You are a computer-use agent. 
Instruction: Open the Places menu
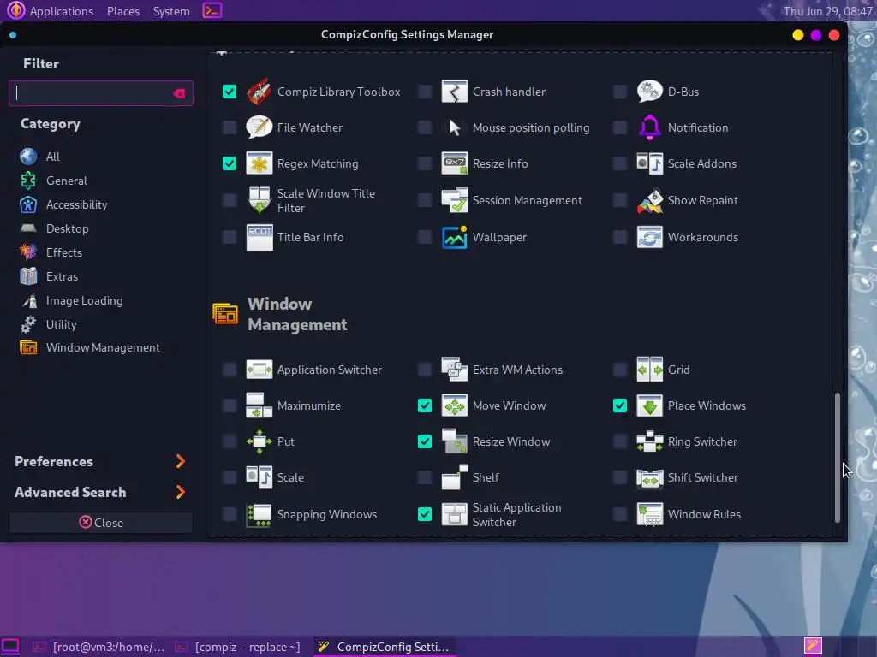pos(123,11)
